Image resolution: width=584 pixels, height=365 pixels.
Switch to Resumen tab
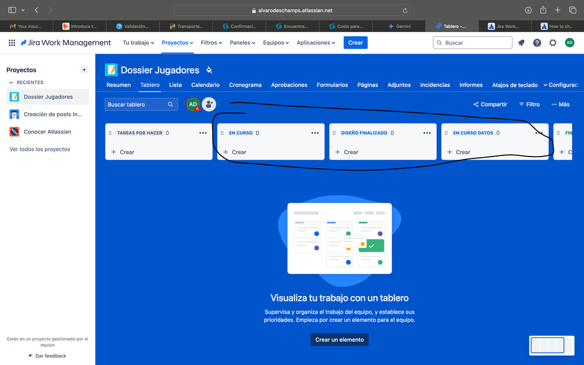119,85
